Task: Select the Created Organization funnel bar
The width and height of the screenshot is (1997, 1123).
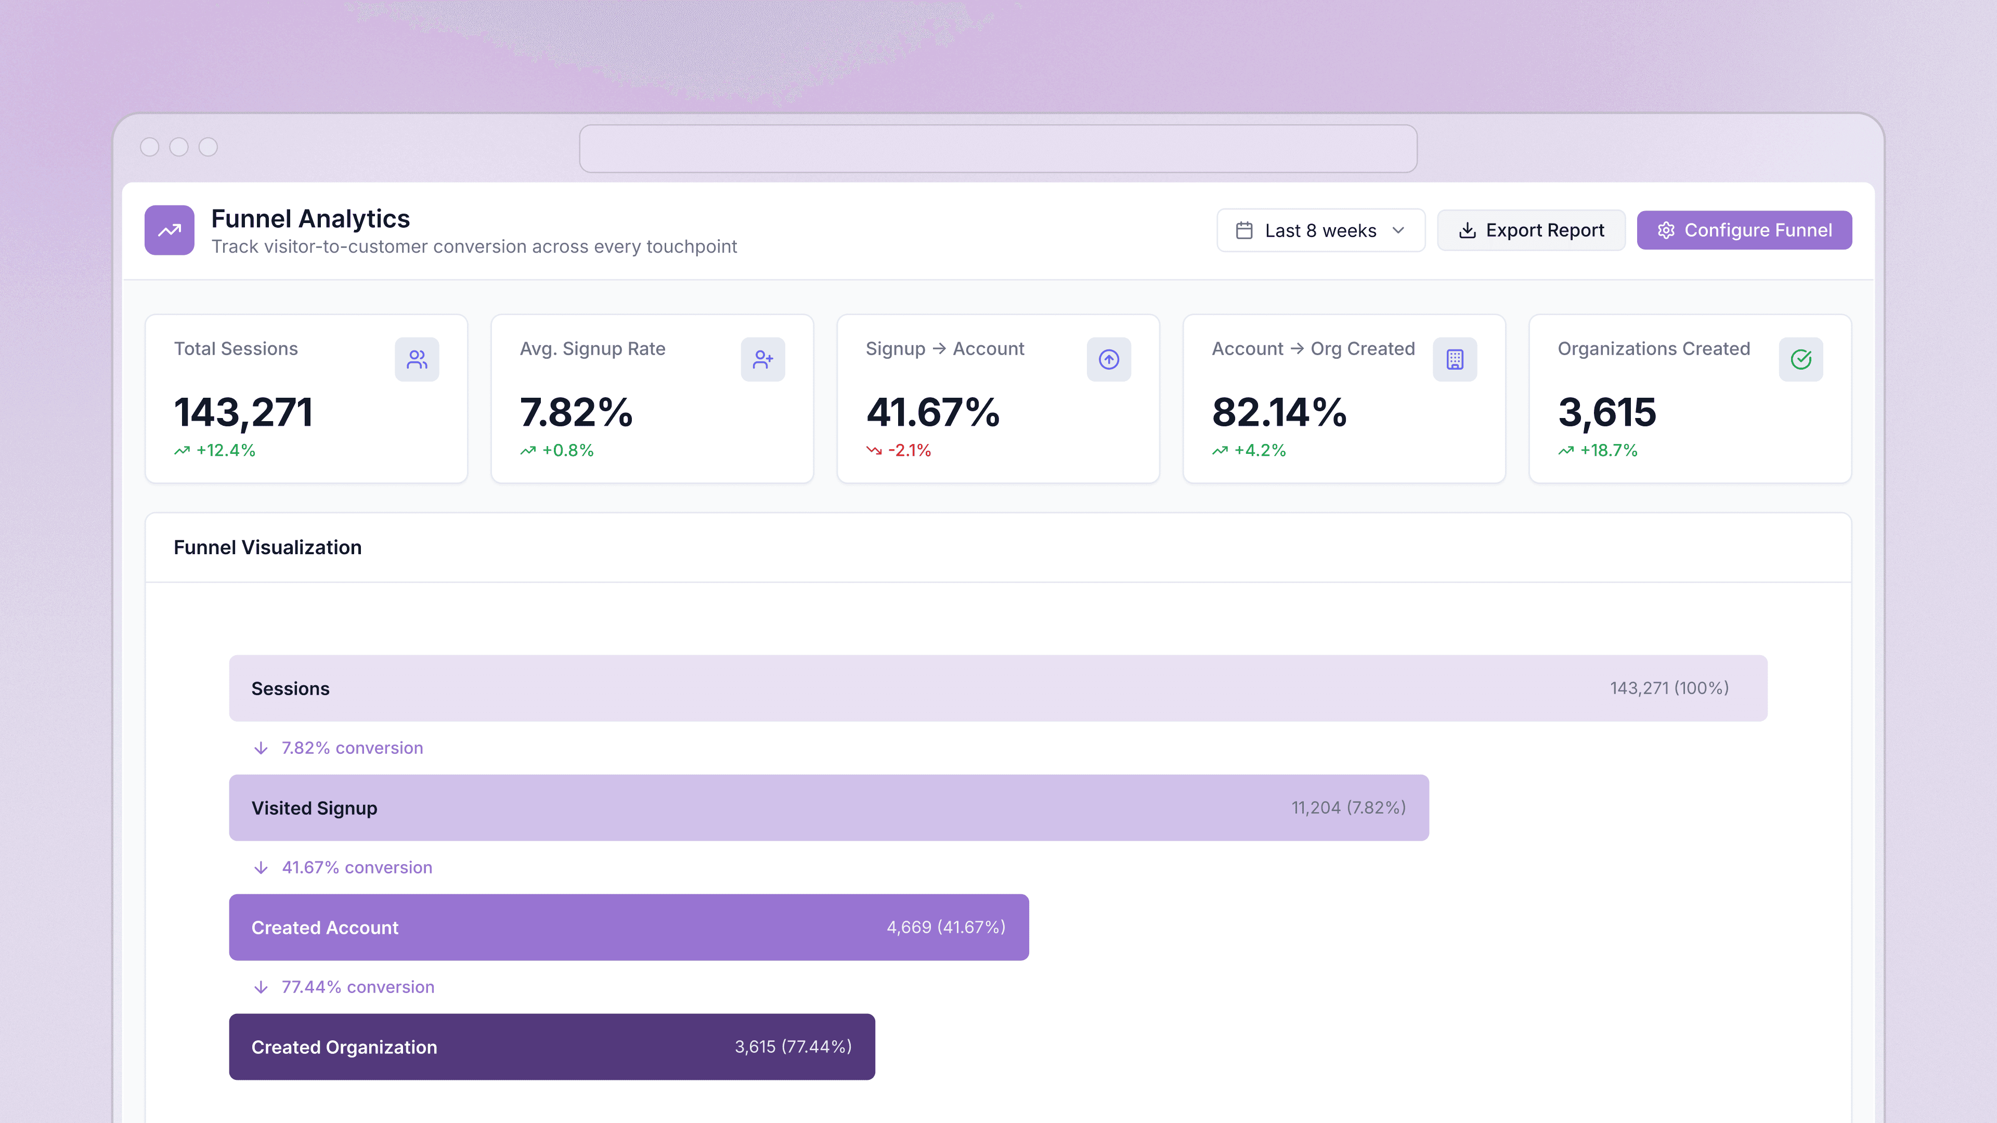Action: [x=552, y=1046]
